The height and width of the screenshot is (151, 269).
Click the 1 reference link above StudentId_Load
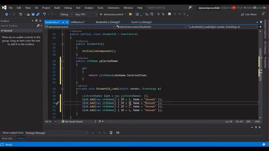[82, 86]
